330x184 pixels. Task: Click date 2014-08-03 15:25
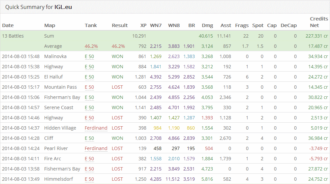tap(21, 77)
